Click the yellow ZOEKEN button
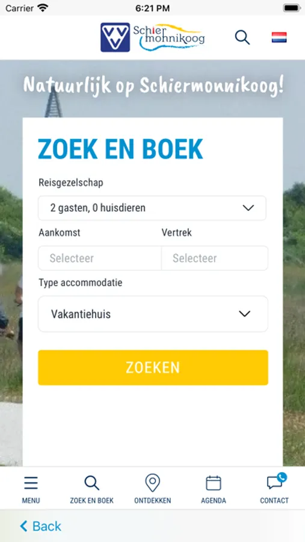This screenshot has height=542, width=305. point(153,367)
